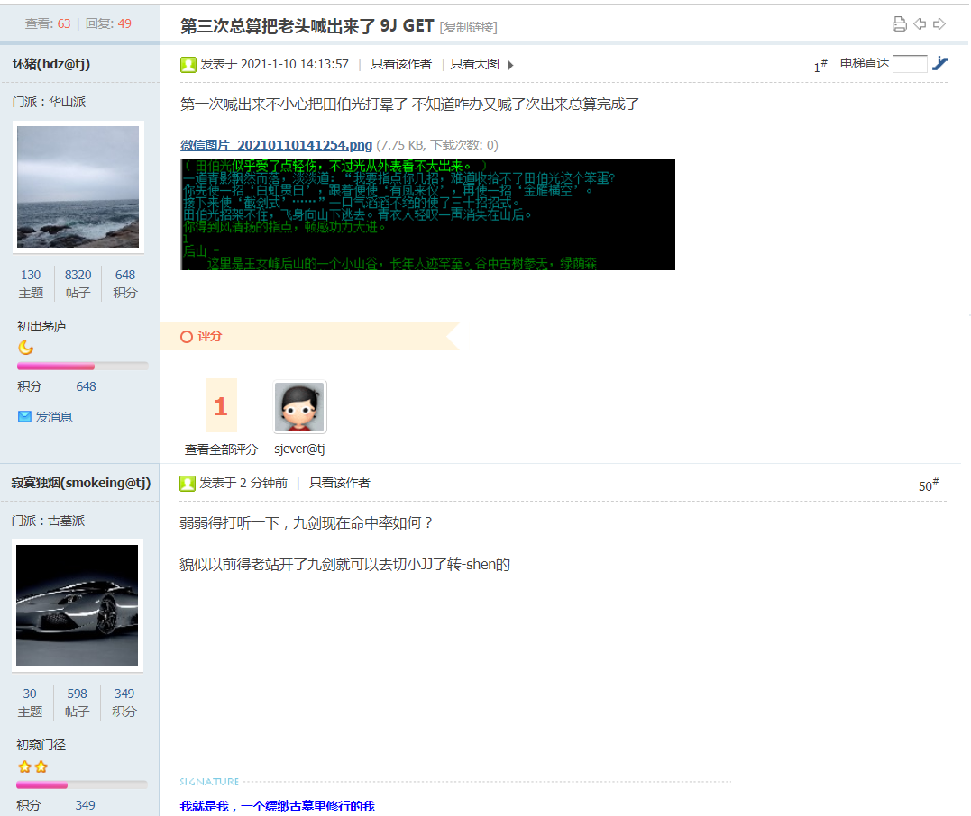Image resolution: width=971 pixels, height=816 pixels.
Task: Click the 648 value beside hdz@tj's lower 积分 label
Action: (86, 386)
